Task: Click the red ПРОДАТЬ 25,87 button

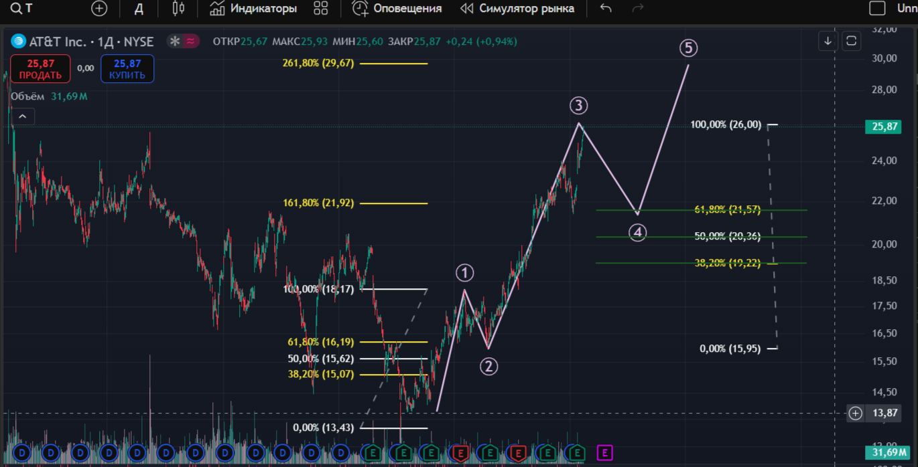Action: (40, 68)
